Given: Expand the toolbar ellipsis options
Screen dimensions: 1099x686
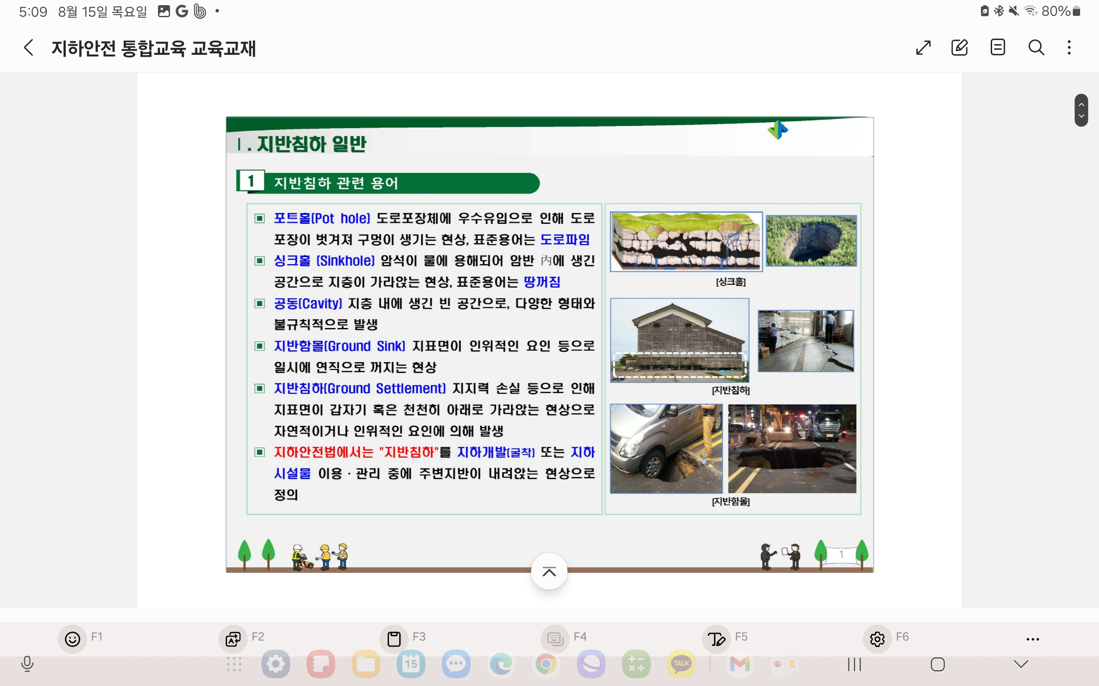Looking at the screenshot, I should (1032, 639).
